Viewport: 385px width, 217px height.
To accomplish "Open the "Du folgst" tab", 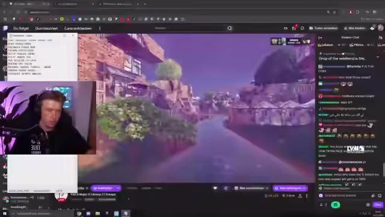I will tap(21, 28).
